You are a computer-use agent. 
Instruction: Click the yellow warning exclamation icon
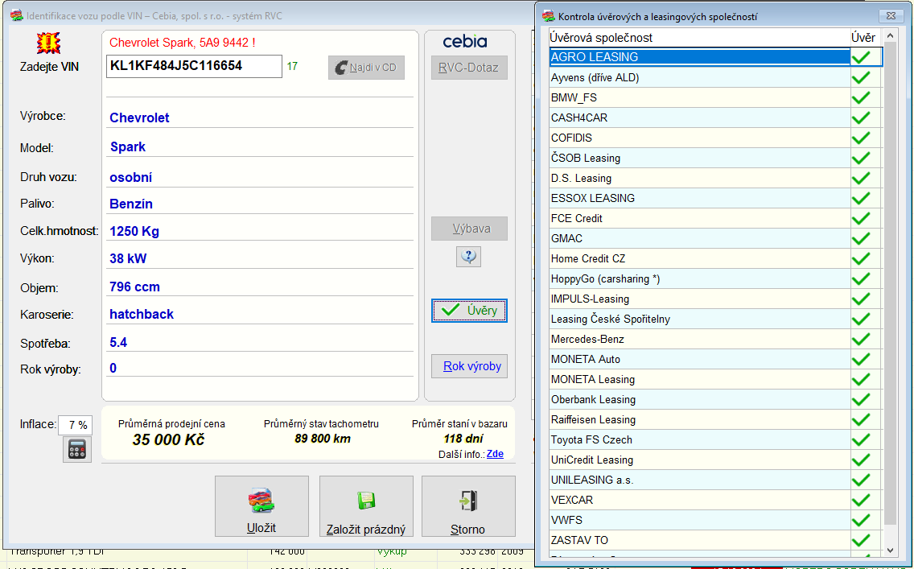(49, 43)
